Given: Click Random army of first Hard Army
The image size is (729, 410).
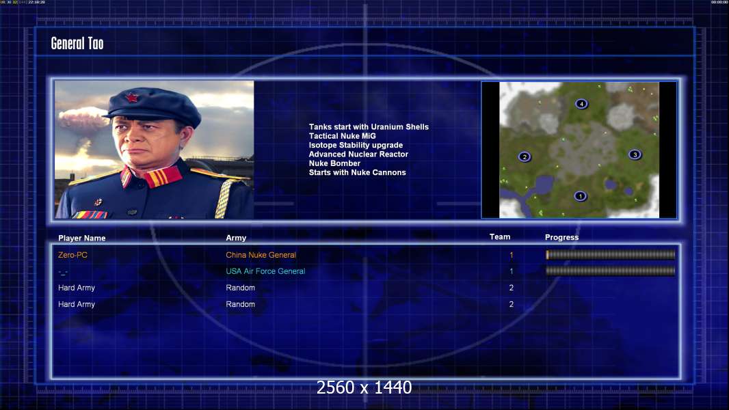Looking at the screenshot, I should pyautogui.click(x=240, y=288).
